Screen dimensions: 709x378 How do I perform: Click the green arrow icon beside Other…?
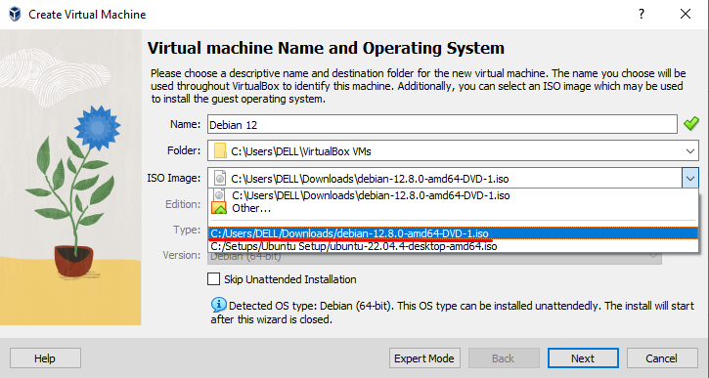(x=219, y=208)
